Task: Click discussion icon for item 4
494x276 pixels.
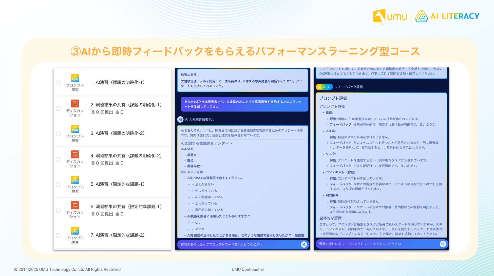Action: point(75,154)
